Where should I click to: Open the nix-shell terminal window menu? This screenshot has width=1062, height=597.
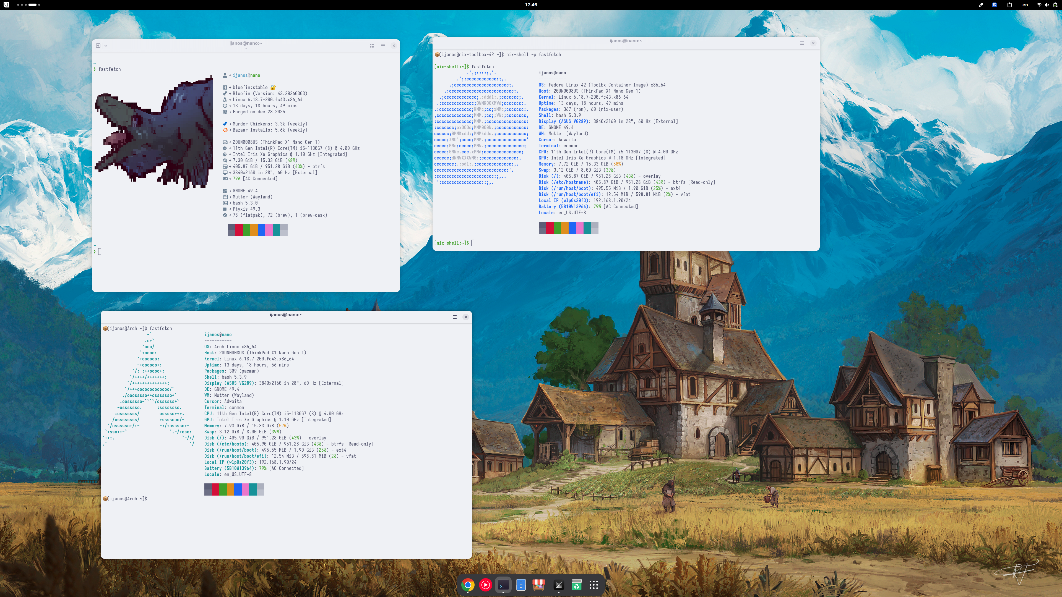(x=802, y=43)
